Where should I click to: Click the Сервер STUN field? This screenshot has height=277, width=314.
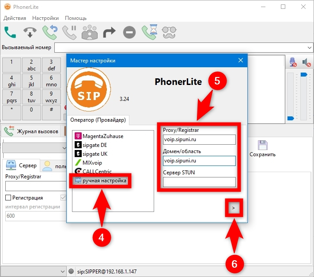click(x=199, y=182)
